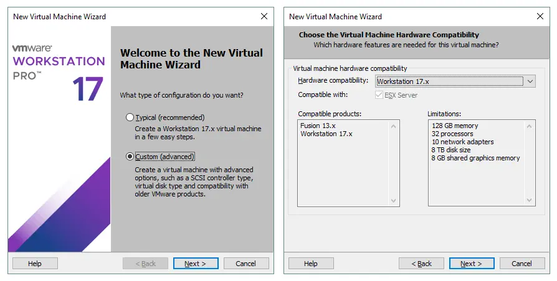
Task: Select the Typical (recommended) radio button
Action: coord(130,117)
